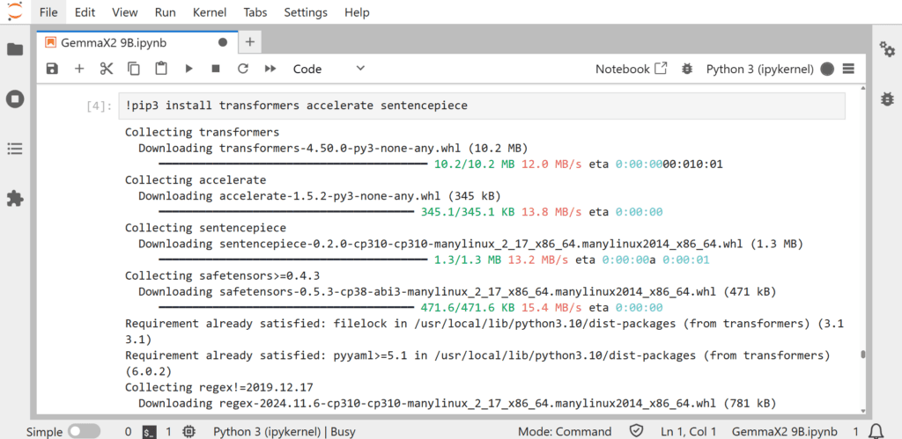Expand the cell type Code dropdown
902x439 pixels.
329,69
